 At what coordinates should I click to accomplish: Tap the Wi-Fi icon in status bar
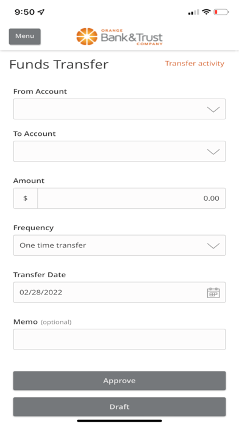point(206,12)
